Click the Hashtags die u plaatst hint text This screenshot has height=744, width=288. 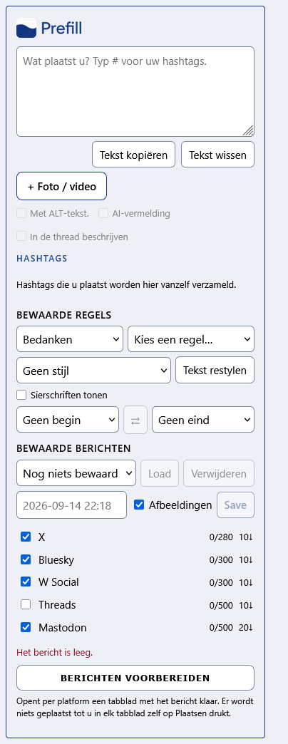[x=126, y=285]
